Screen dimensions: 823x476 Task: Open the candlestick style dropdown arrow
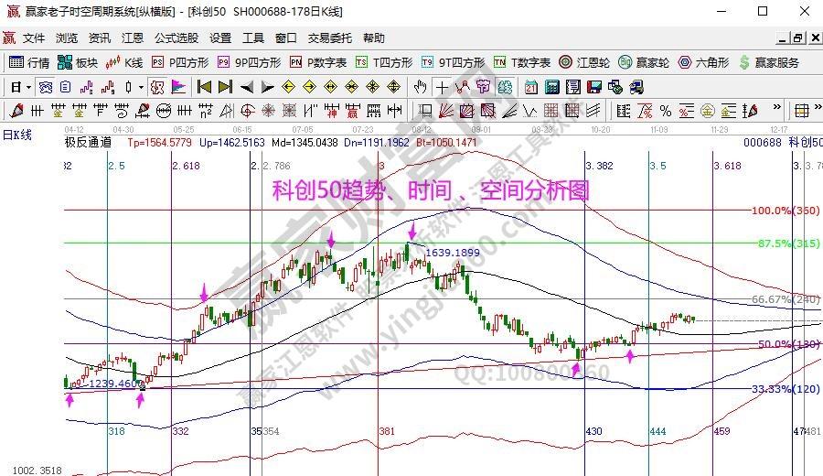click(x=141, y=87)
